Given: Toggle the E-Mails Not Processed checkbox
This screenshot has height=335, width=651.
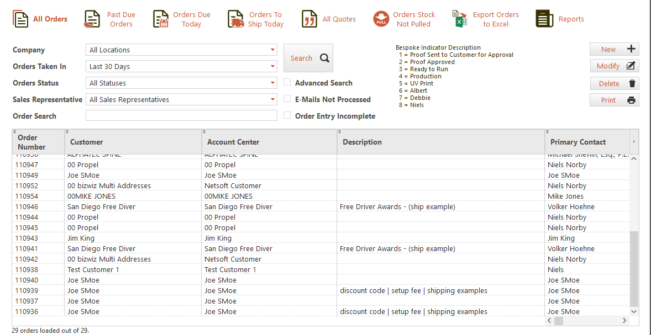Looking at the screenshot, I should [x=287, y=99].
